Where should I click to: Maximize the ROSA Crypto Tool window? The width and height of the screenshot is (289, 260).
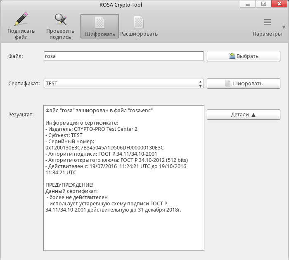[x=263, y=4]
